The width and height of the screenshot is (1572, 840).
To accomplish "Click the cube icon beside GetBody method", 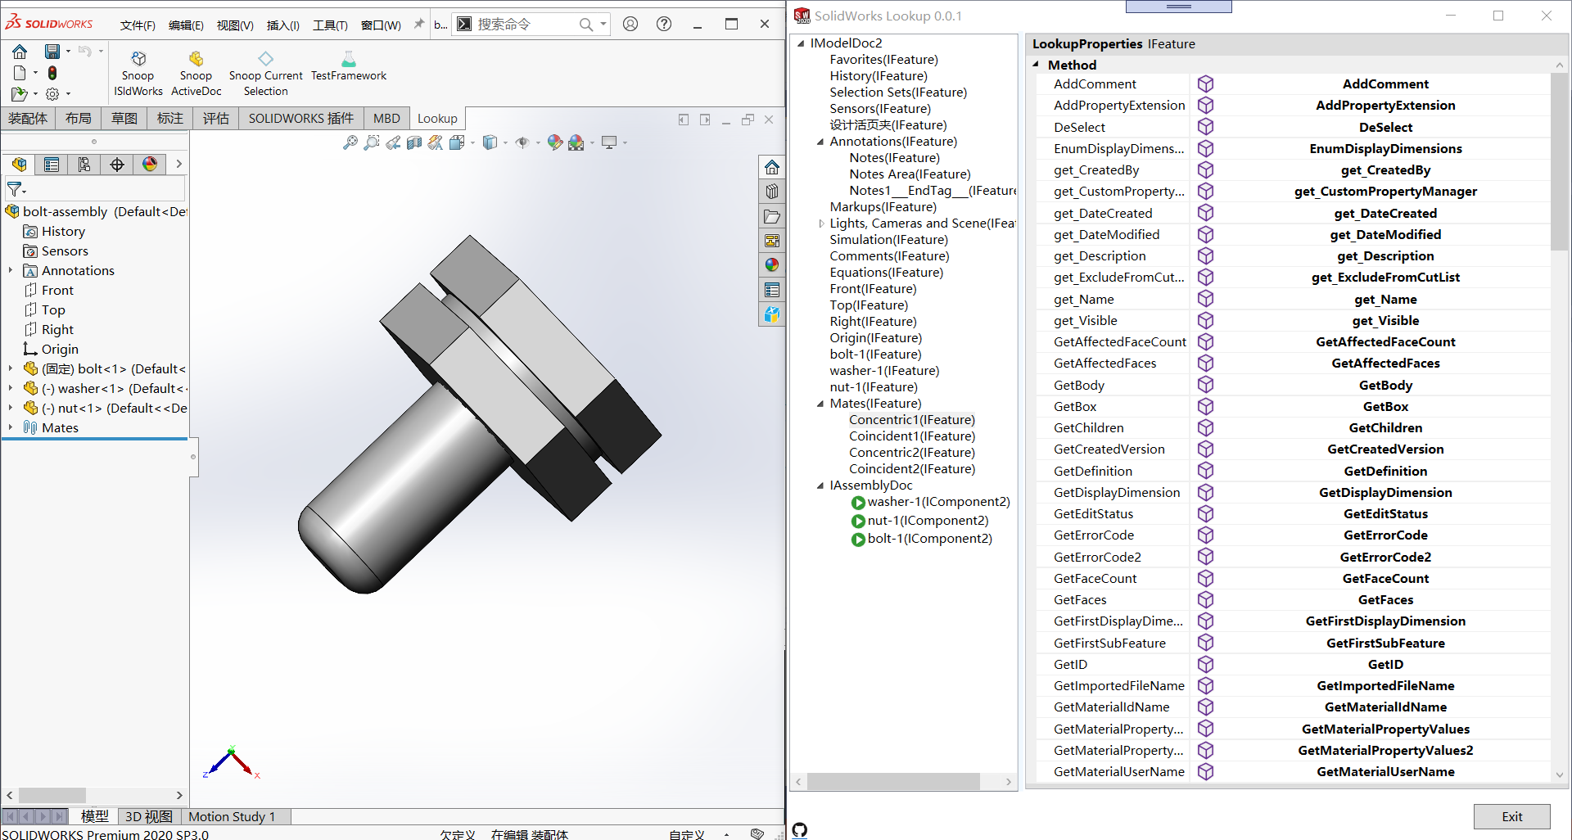I will (1205, 385).
